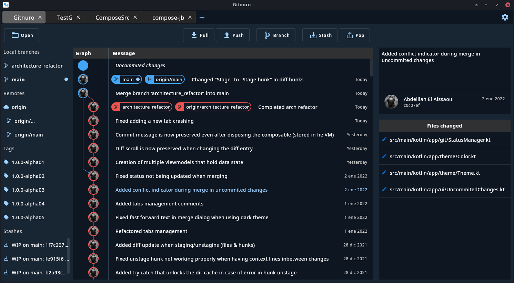Viewport: 514px width, 283px height.
Task: Open the settings gear icon
Action: coord(505,17)
